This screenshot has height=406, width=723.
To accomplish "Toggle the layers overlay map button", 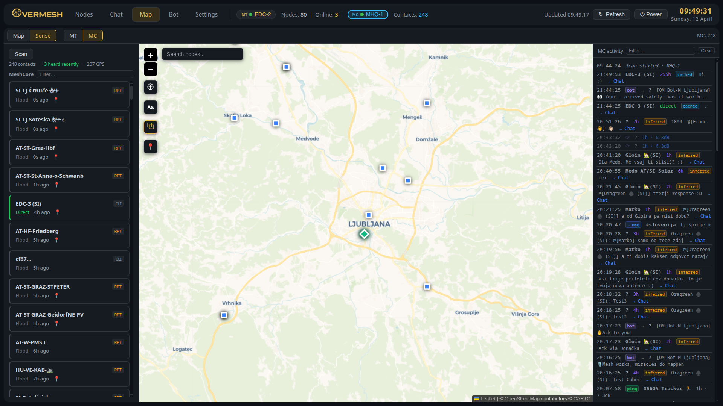I will click(150, 127).
